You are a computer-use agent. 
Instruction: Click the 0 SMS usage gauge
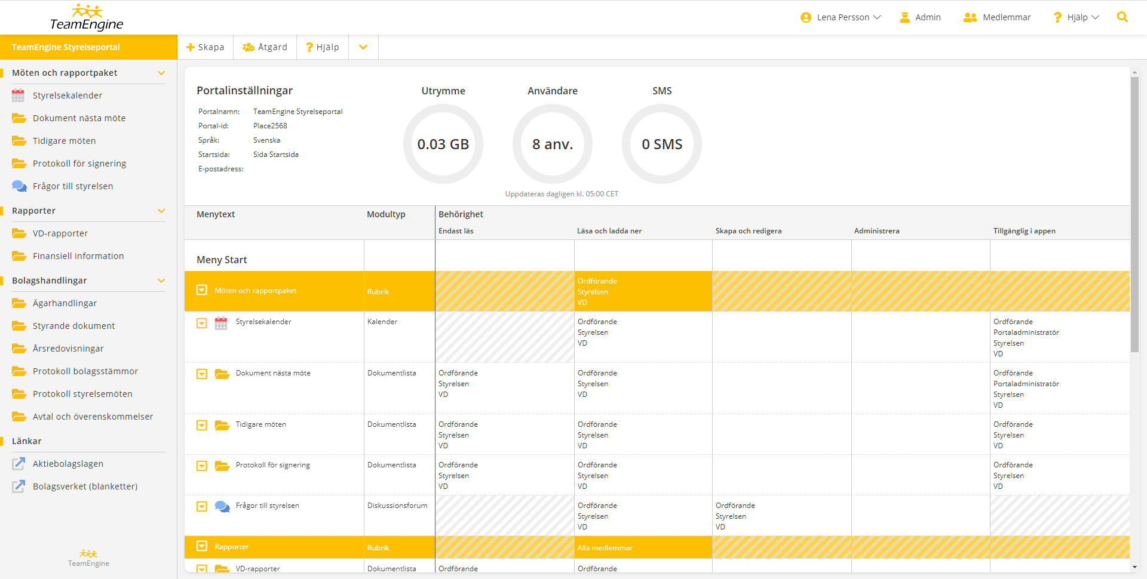(x=662, y=144)
